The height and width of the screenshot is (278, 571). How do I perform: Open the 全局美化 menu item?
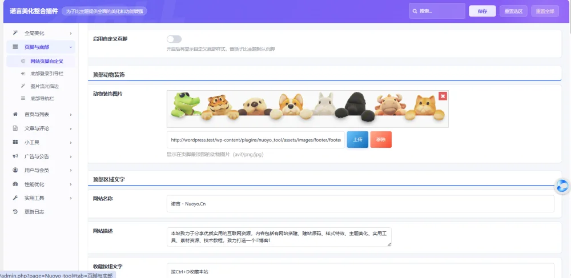[41, 33]
